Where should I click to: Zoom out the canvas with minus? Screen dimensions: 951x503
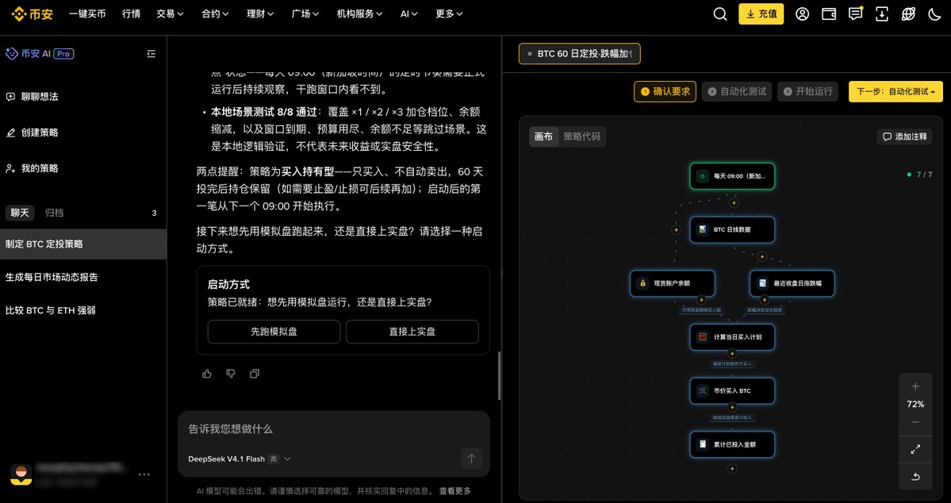coord(915,422)
